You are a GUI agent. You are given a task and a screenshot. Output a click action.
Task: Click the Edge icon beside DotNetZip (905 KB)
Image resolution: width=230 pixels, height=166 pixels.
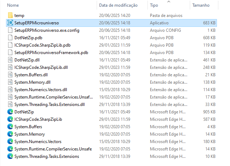click(x=10, y=112)
